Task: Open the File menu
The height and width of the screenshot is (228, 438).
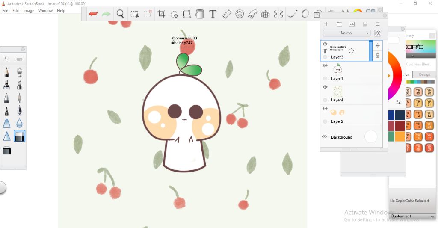Action: 5,11
